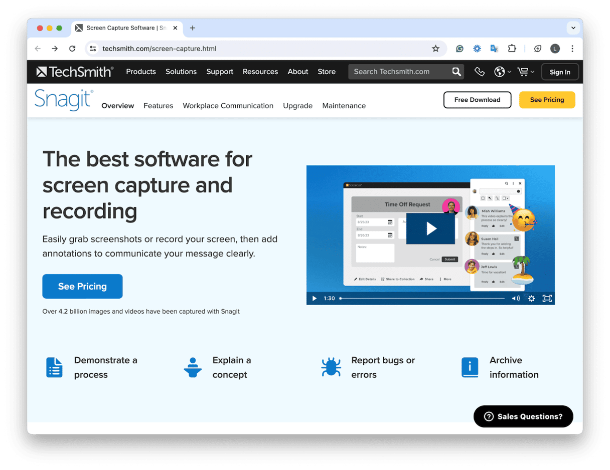610x470 pixels.
Task: Click the blue See Pricing button
Action: coord(82,286)
